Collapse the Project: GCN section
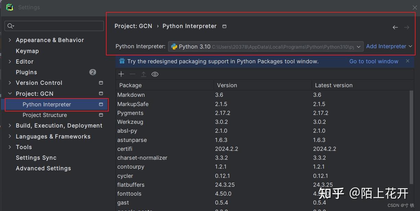Screen dimensions: 420x211 pos(9,93)
